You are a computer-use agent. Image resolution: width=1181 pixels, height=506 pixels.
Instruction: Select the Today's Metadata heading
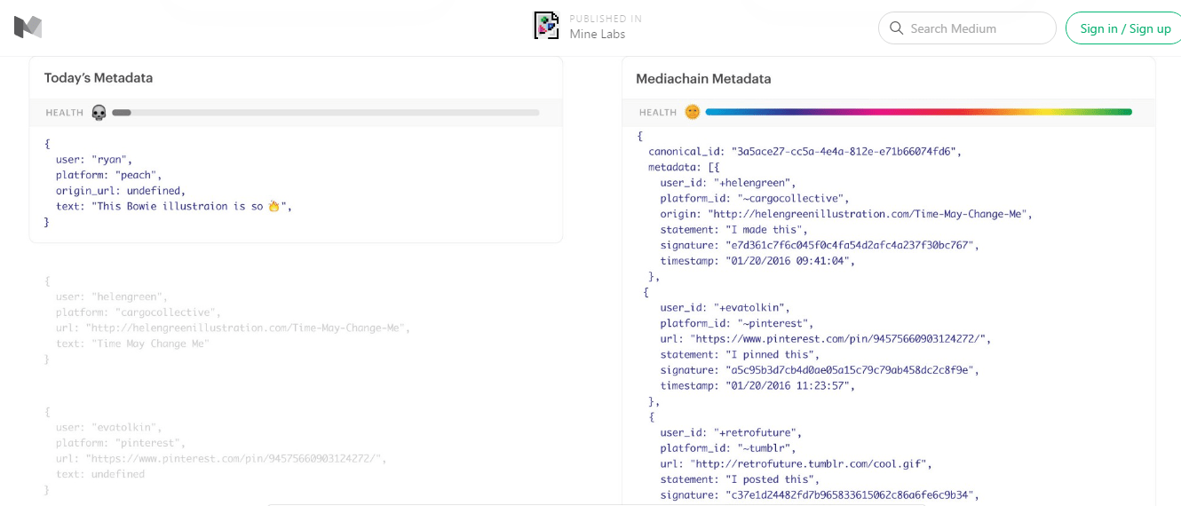point(99,78)
